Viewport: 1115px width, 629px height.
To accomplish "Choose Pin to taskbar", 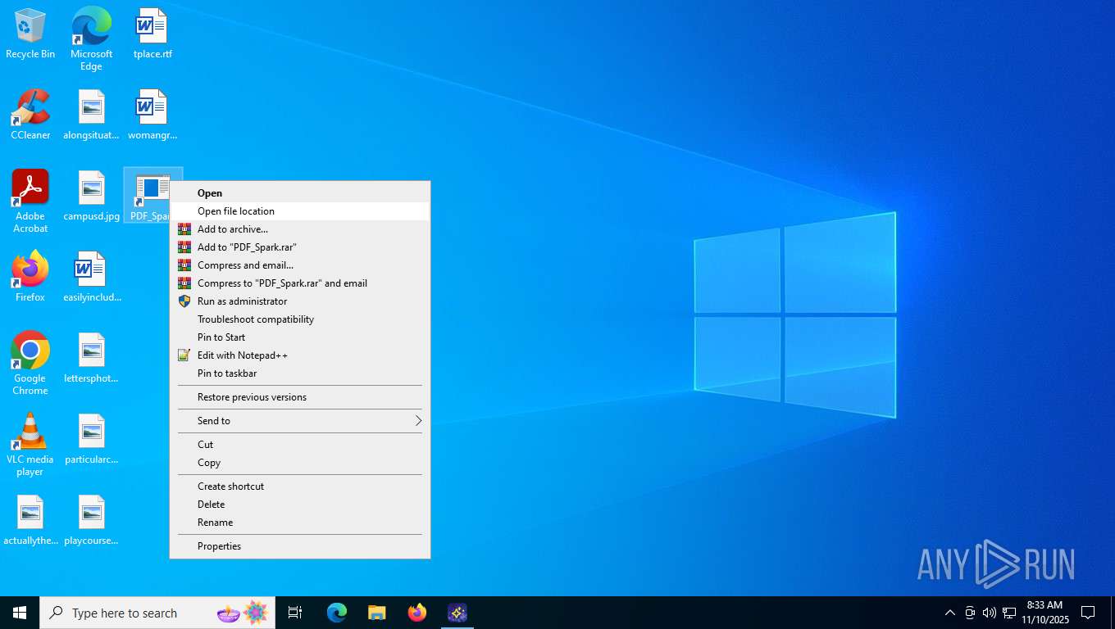I will (300, 373).
